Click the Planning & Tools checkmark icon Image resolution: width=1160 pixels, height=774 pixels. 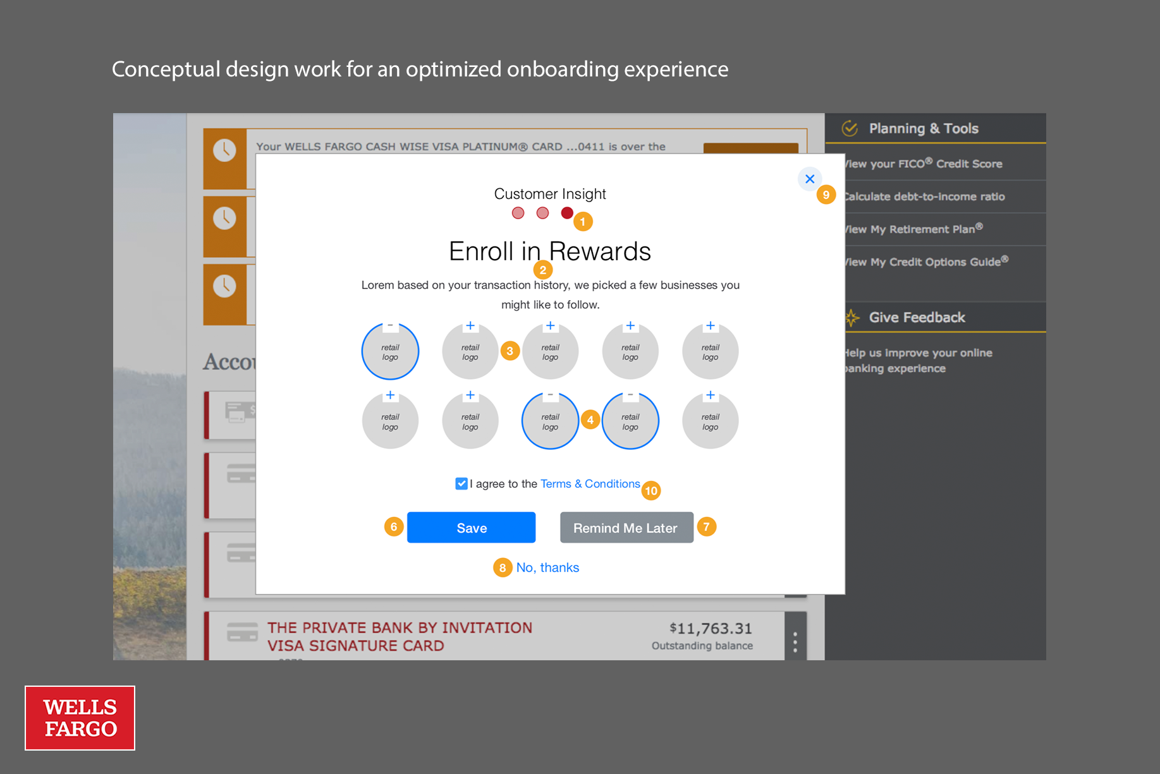point(850,128)
